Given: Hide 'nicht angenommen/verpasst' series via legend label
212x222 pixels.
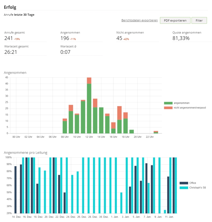Looking at the screenshot, I should 190,108.
